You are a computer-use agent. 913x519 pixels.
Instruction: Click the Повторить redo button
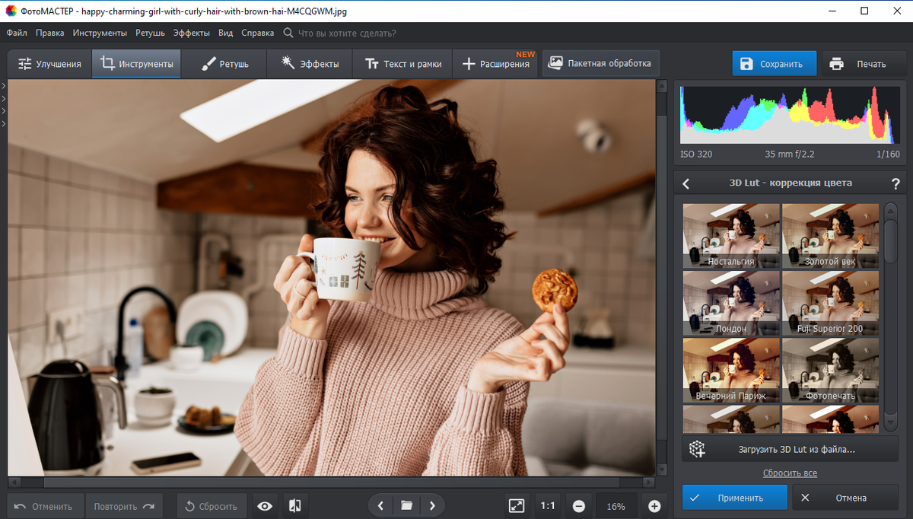click(x=124, y=506)
